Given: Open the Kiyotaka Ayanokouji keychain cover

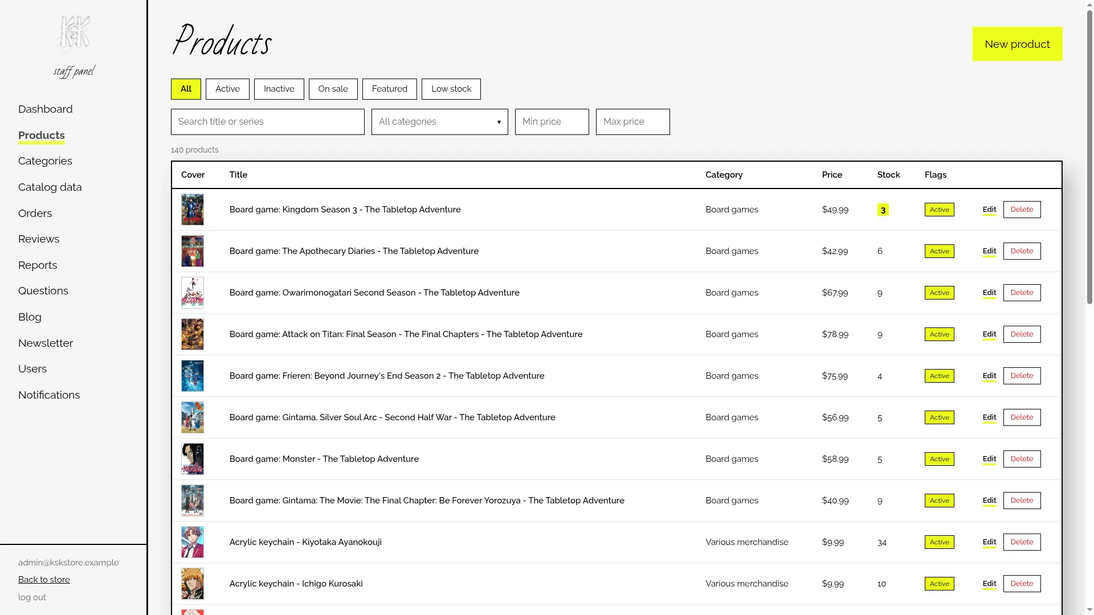Looking at the screenshot, I should [x=193, y=542].
